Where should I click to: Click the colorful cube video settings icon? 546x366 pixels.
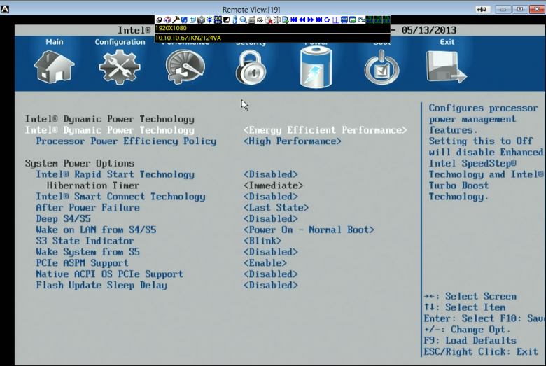click(x=167, y=20)
